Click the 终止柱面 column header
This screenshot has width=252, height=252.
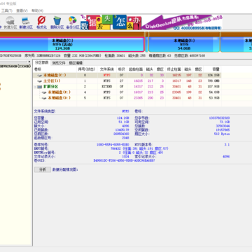(x=174, y=69)
